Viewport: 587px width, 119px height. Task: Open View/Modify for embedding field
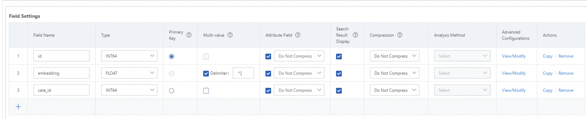pos(514,73)
